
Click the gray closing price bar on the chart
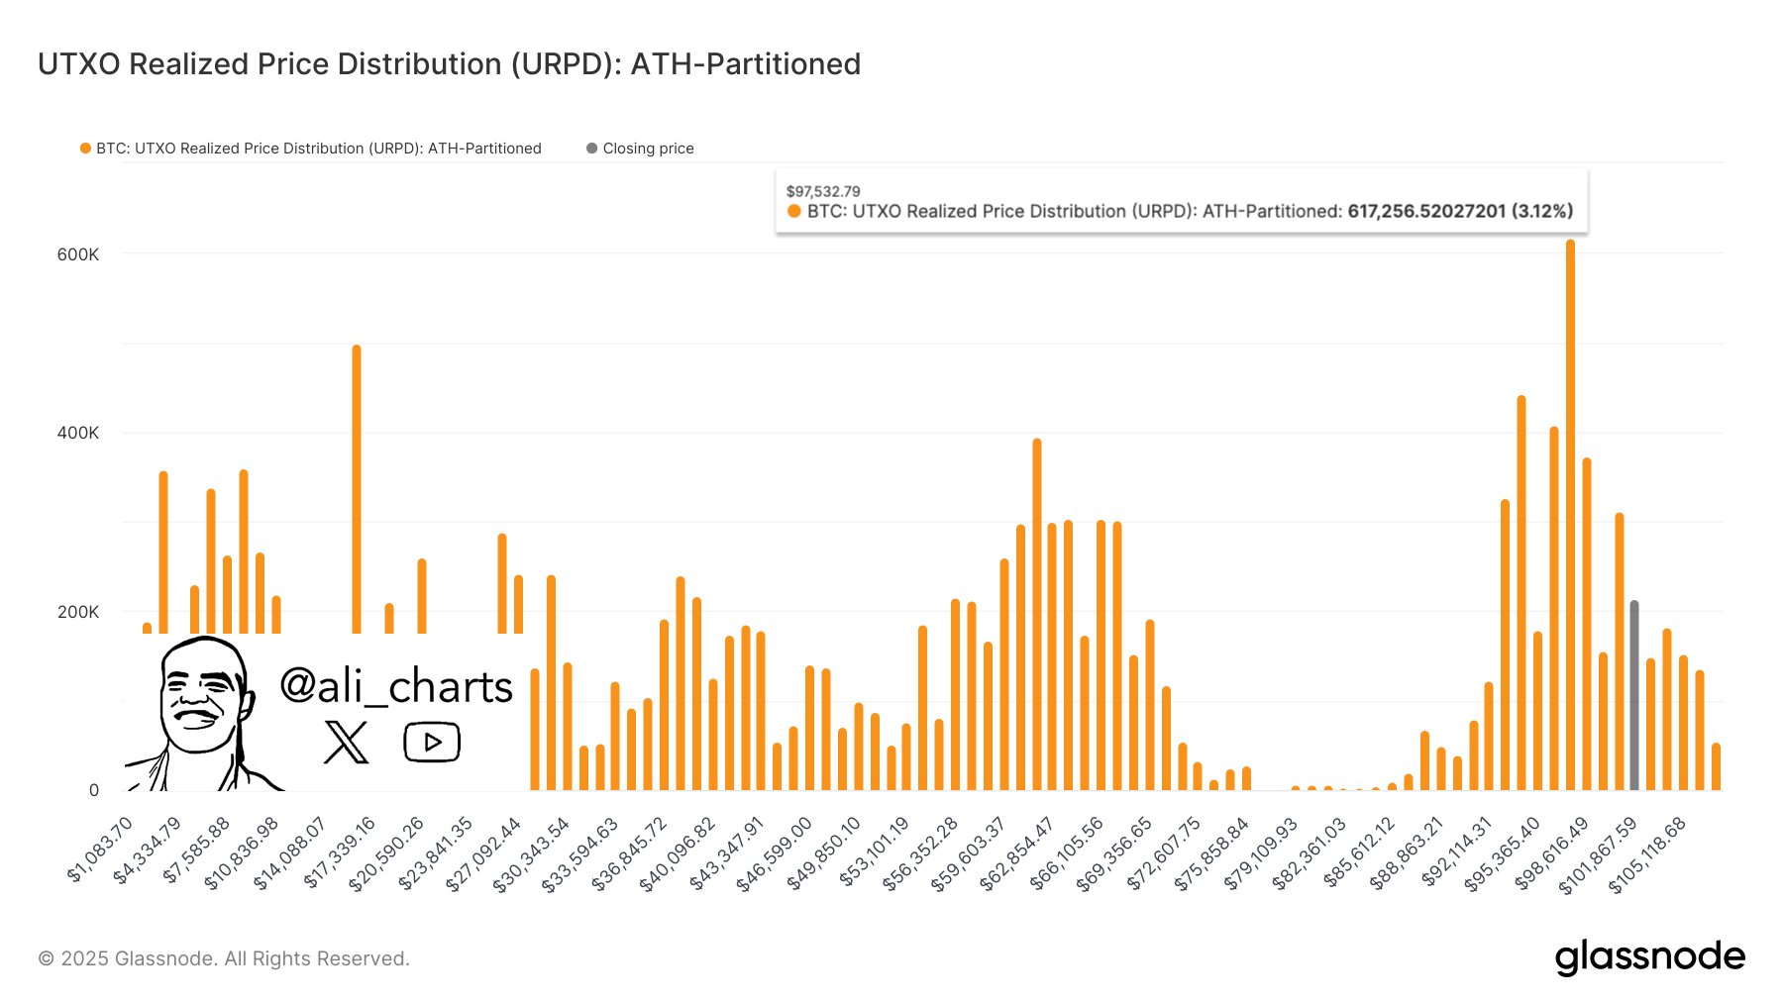point(1634,693)
